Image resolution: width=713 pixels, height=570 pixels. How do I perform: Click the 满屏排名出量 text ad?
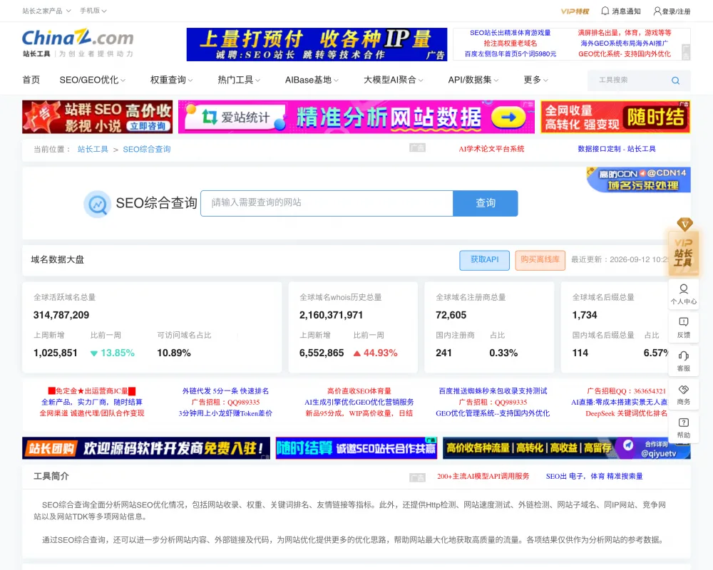pos(625,33)
